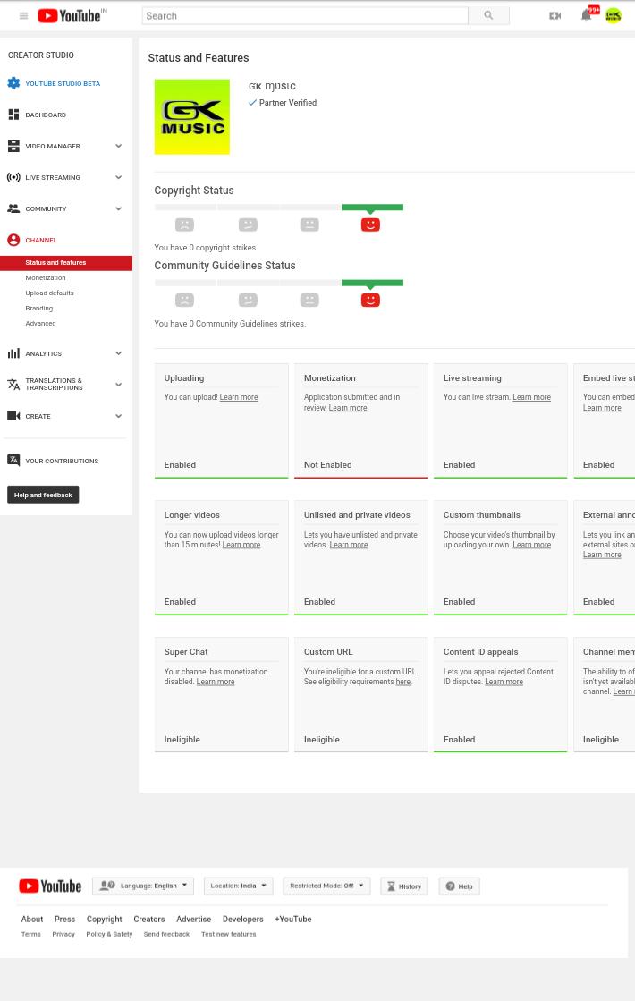Expand the Video Manager section
Screen dimensions: 635x1001
(118, 146)
